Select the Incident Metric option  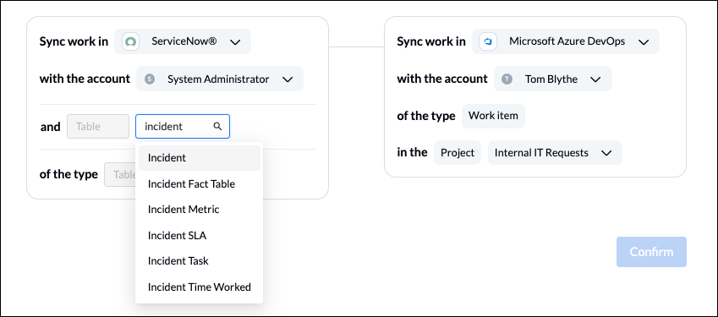(x=200, y=210)
